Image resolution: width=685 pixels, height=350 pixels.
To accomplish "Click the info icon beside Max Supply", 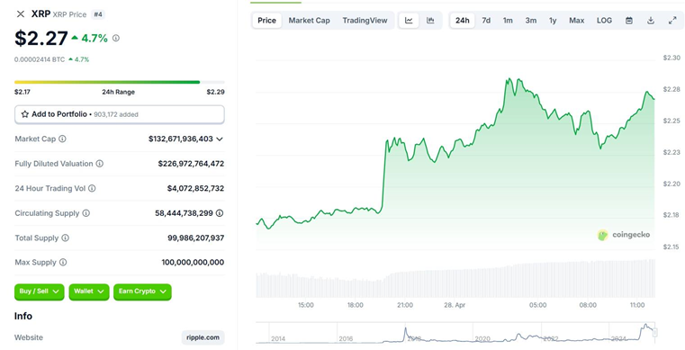I will (63, 263).
